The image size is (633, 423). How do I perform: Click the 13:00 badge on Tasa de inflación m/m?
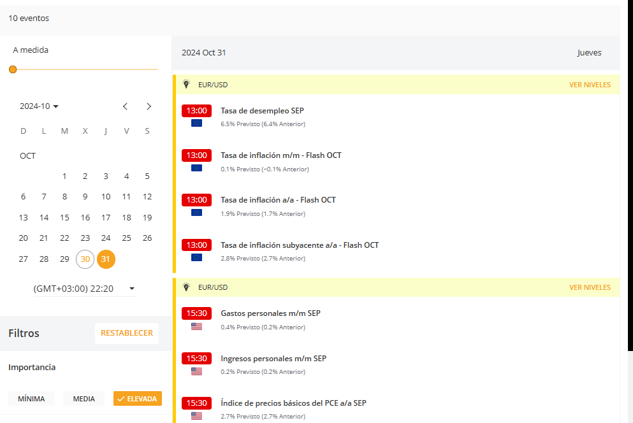coord(198,155)
